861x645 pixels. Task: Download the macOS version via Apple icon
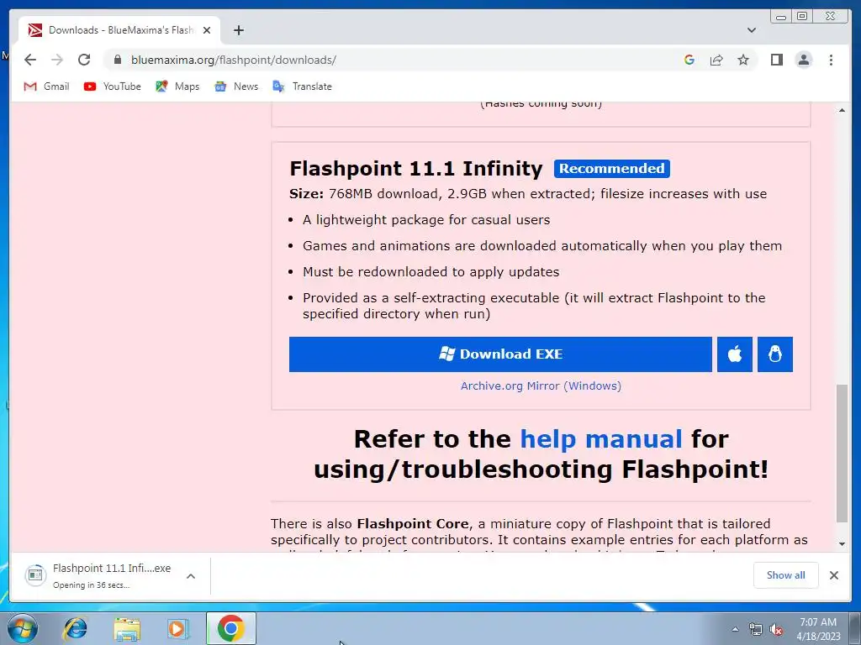pyautogui.click(x=735, y=354)
